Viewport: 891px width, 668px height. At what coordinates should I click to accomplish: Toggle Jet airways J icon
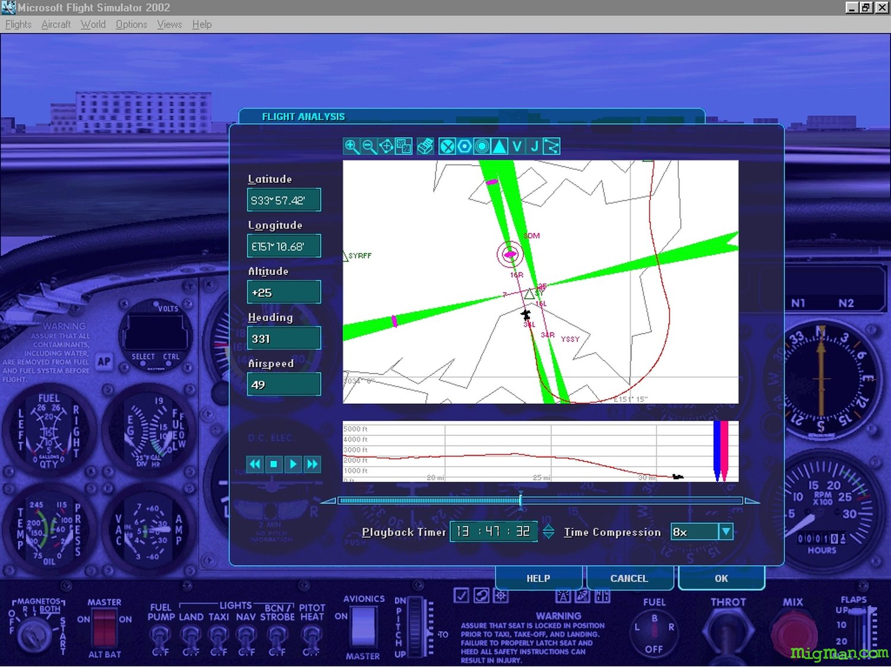[x=534, y=146]
